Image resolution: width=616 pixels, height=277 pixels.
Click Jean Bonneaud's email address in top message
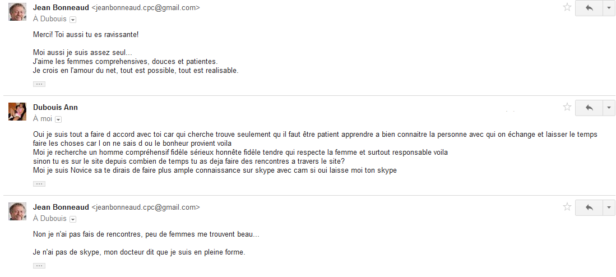[x=145, y=8]
